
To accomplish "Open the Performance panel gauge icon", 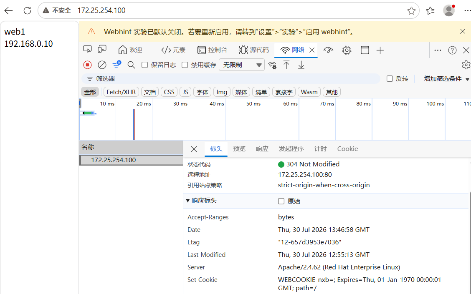I will (328, 50).
